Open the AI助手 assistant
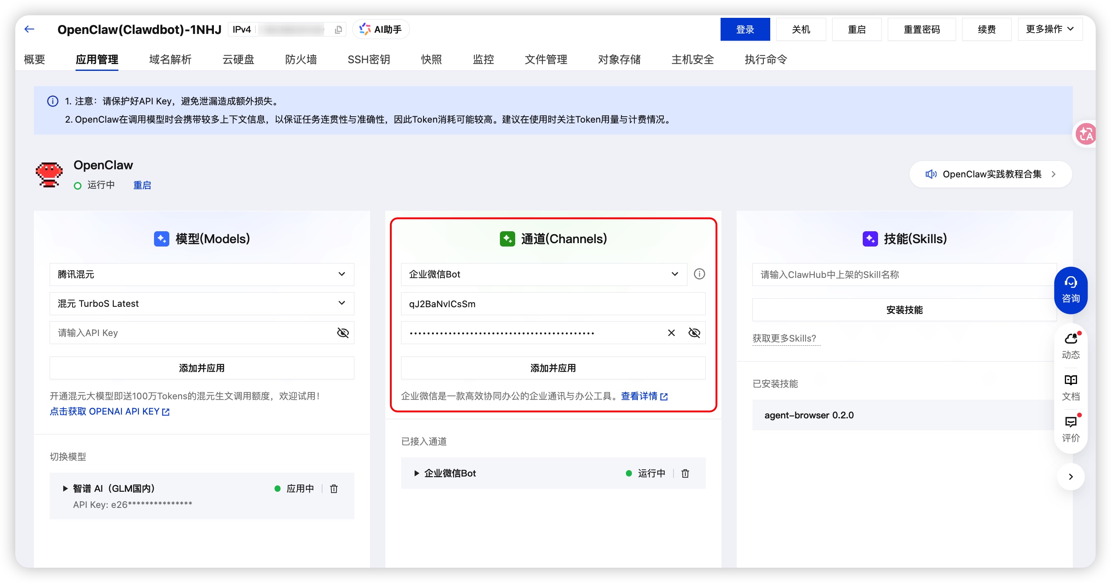Image resolution: width=1111 pixels, height=583 pixels. pyautogui.click(x=381, y=29)
